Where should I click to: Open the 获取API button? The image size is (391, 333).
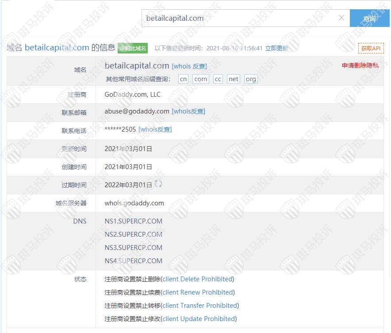(371, 48)
